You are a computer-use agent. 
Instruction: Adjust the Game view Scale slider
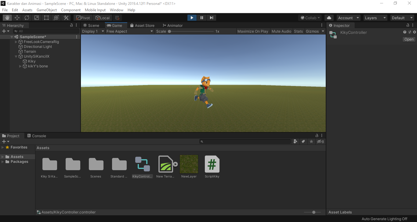[191, 31]
